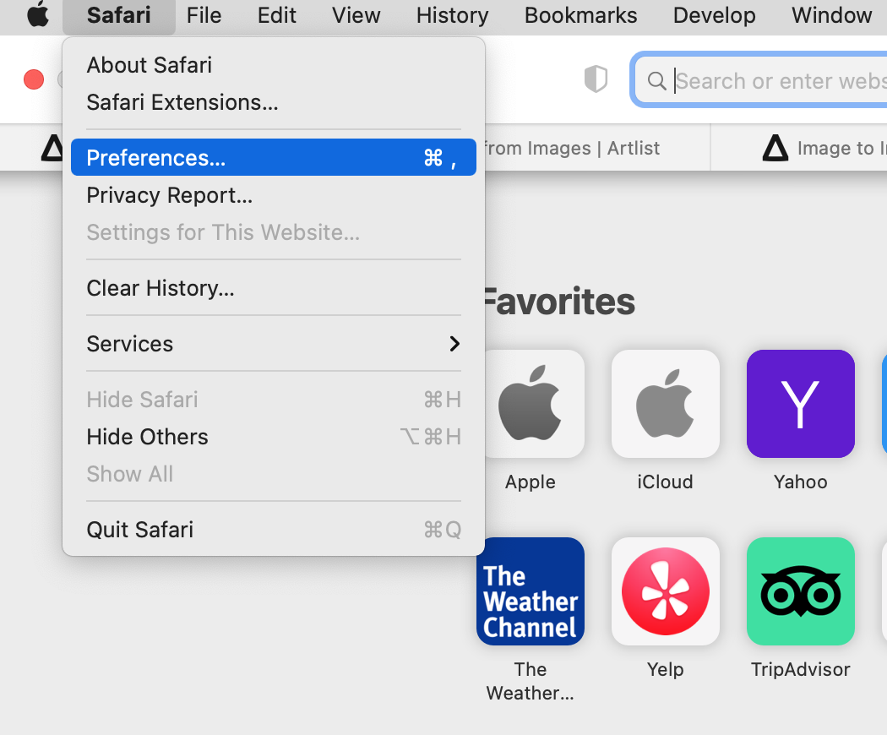Screen dimensions: 887x735
Task: Click the Privacy Report shield icon
Action: 596,79
